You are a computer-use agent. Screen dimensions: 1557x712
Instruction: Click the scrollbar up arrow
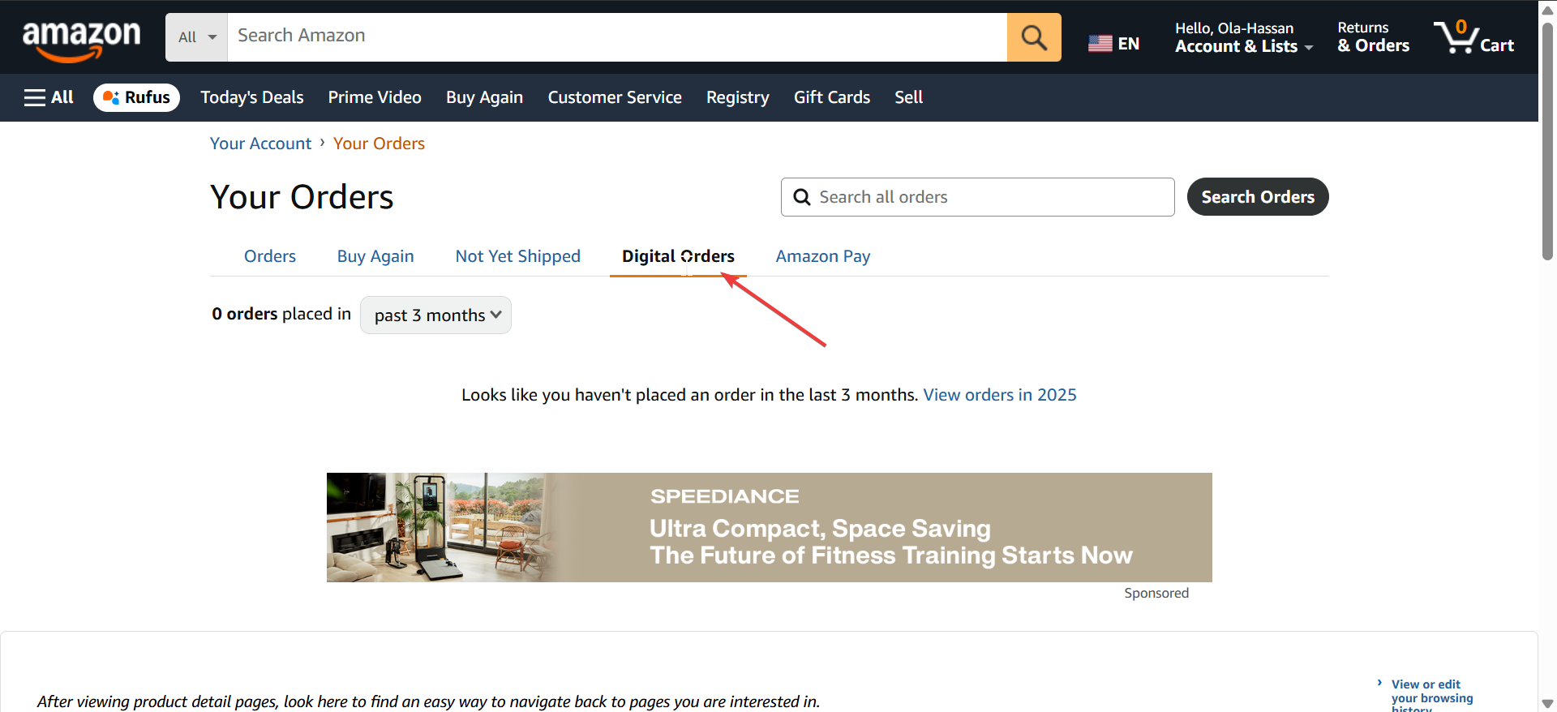(x=1547, y=11)
